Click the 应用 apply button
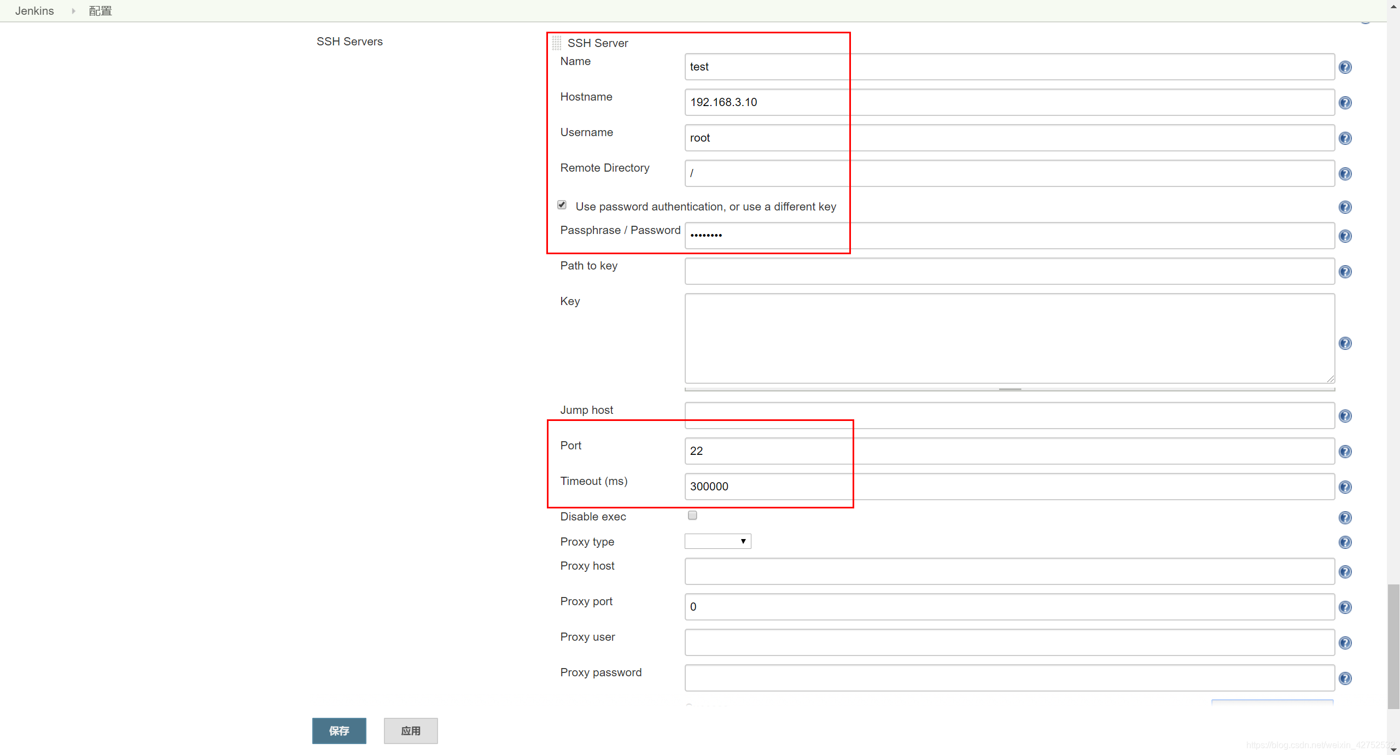 411,731
